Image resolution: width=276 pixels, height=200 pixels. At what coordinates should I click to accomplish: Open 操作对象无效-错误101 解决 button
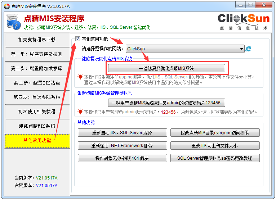tap(123, 158)
